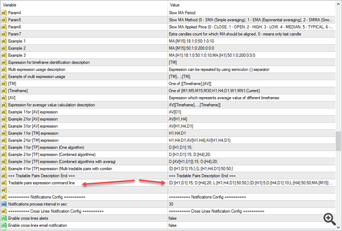Click the icon beside [Timeframe] variable
The image size is (342, 231).
[4, 91]
